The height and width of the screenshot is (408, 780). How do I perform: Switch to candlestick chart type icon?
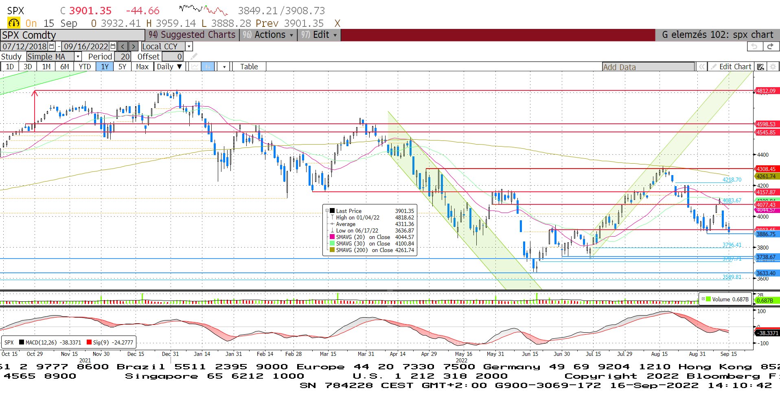[208, 67]
